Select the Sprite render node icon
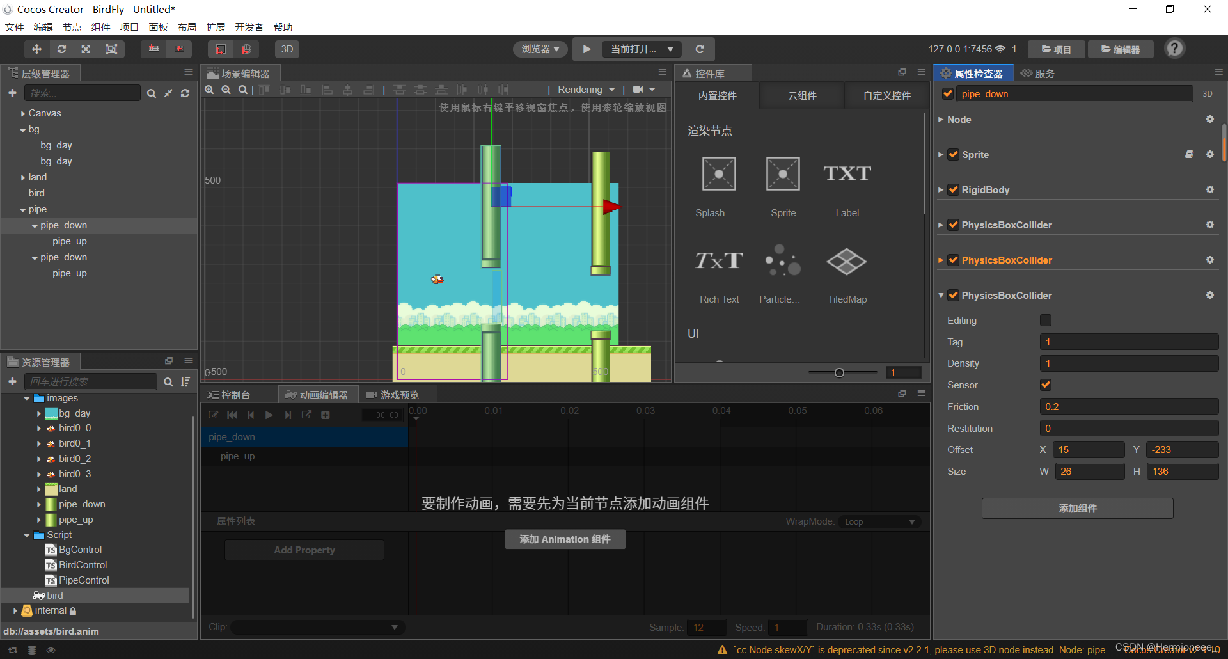The height and width of the screenshot is (659, 1228). tap(783, 173)
